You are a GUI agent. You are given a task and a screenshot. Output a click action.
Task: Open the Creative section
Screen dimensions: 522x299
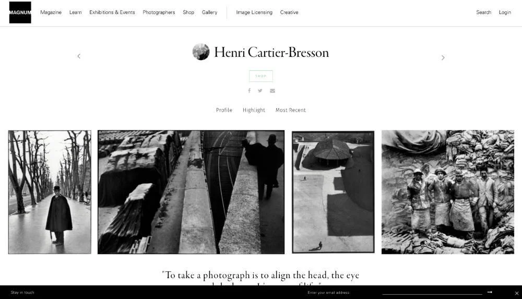click(x=289, y=13)
